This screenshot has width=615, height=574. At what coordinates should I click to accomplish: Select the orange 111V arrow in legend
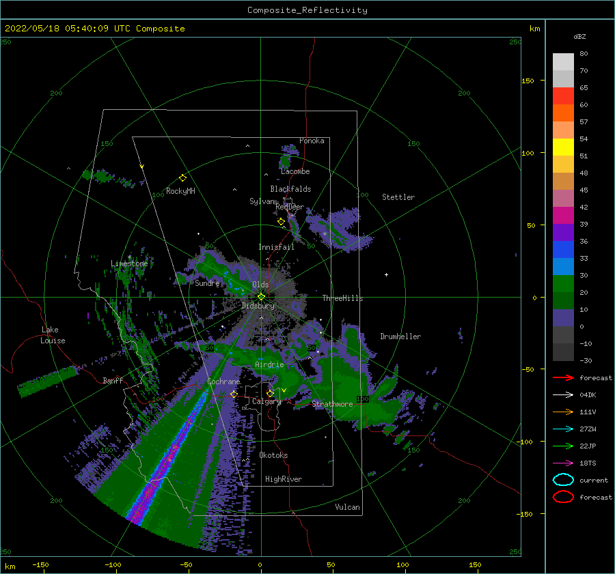563,412
